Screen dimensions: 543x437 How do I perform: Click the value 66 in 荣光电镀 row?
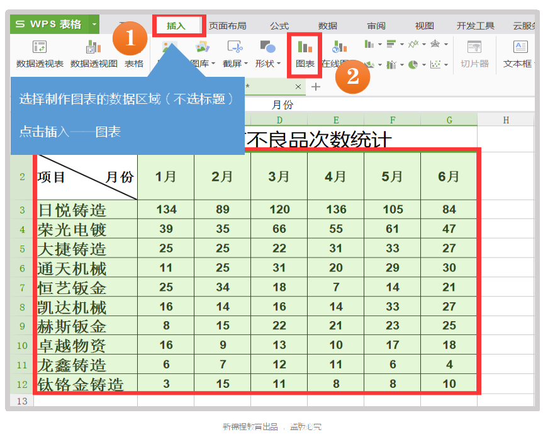[x=279, y=229]
